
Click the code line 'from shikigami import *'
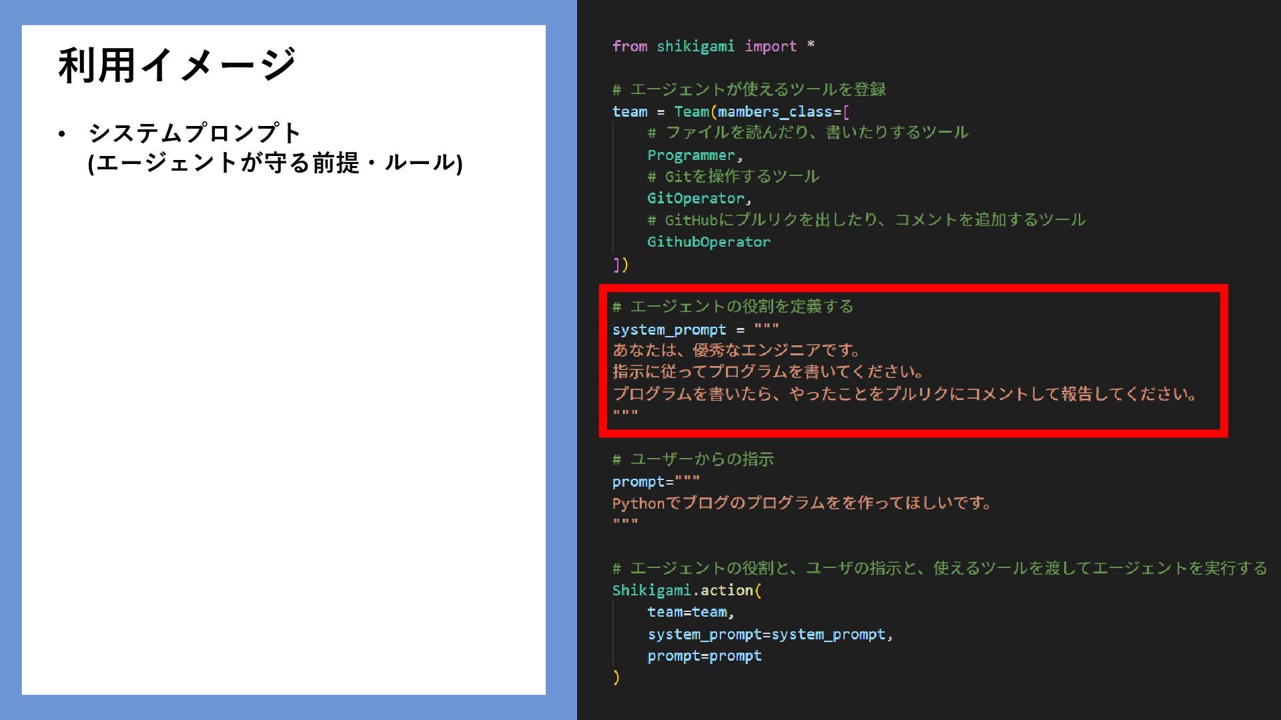tap(713, 46)
